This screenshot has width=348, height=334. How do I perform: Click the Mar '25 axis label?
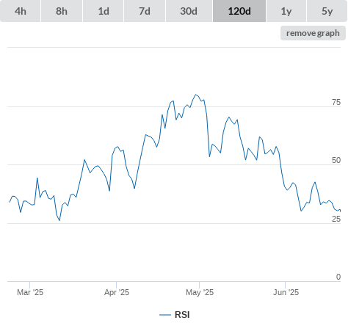click(x=30, y=292)
